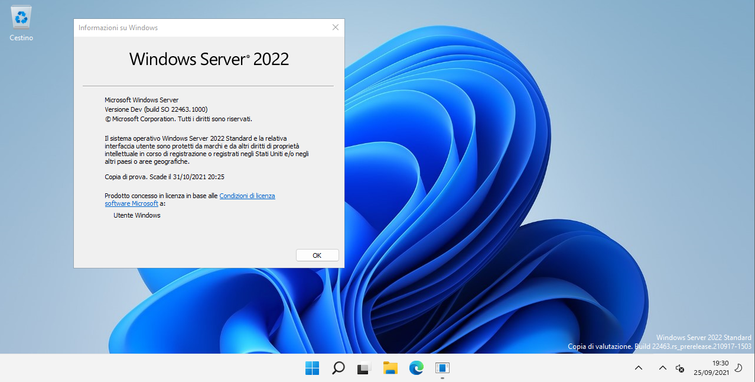Click the Windows Server 2022 heading logo
Screen dimensions: 755x382
(x=209, y=59)
